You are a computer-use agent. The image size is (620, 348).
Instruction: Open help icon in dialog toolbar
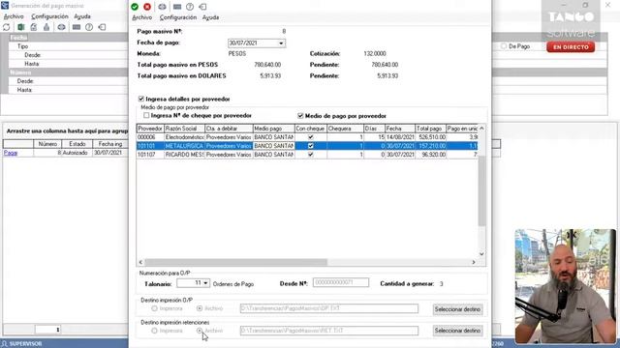pos(190,7)
